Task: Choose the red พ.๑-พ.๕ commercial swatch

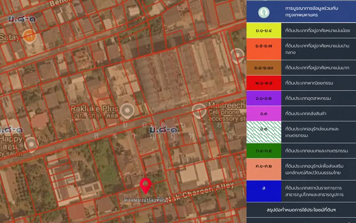Action: pyautogui.click(x=264, y=83)
